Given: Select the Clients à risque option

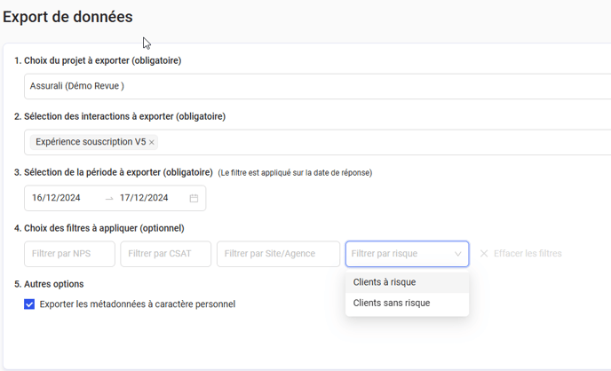Looking at the screenshot, I should tap(385, 282).
